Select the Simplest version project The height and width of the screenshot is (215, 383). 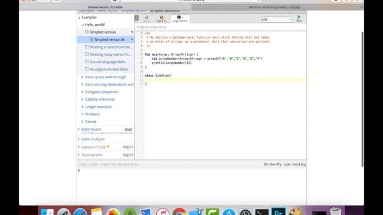click(103, 32)
